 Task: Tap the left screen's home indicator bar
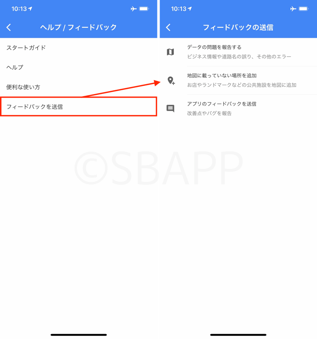point(79,335)
